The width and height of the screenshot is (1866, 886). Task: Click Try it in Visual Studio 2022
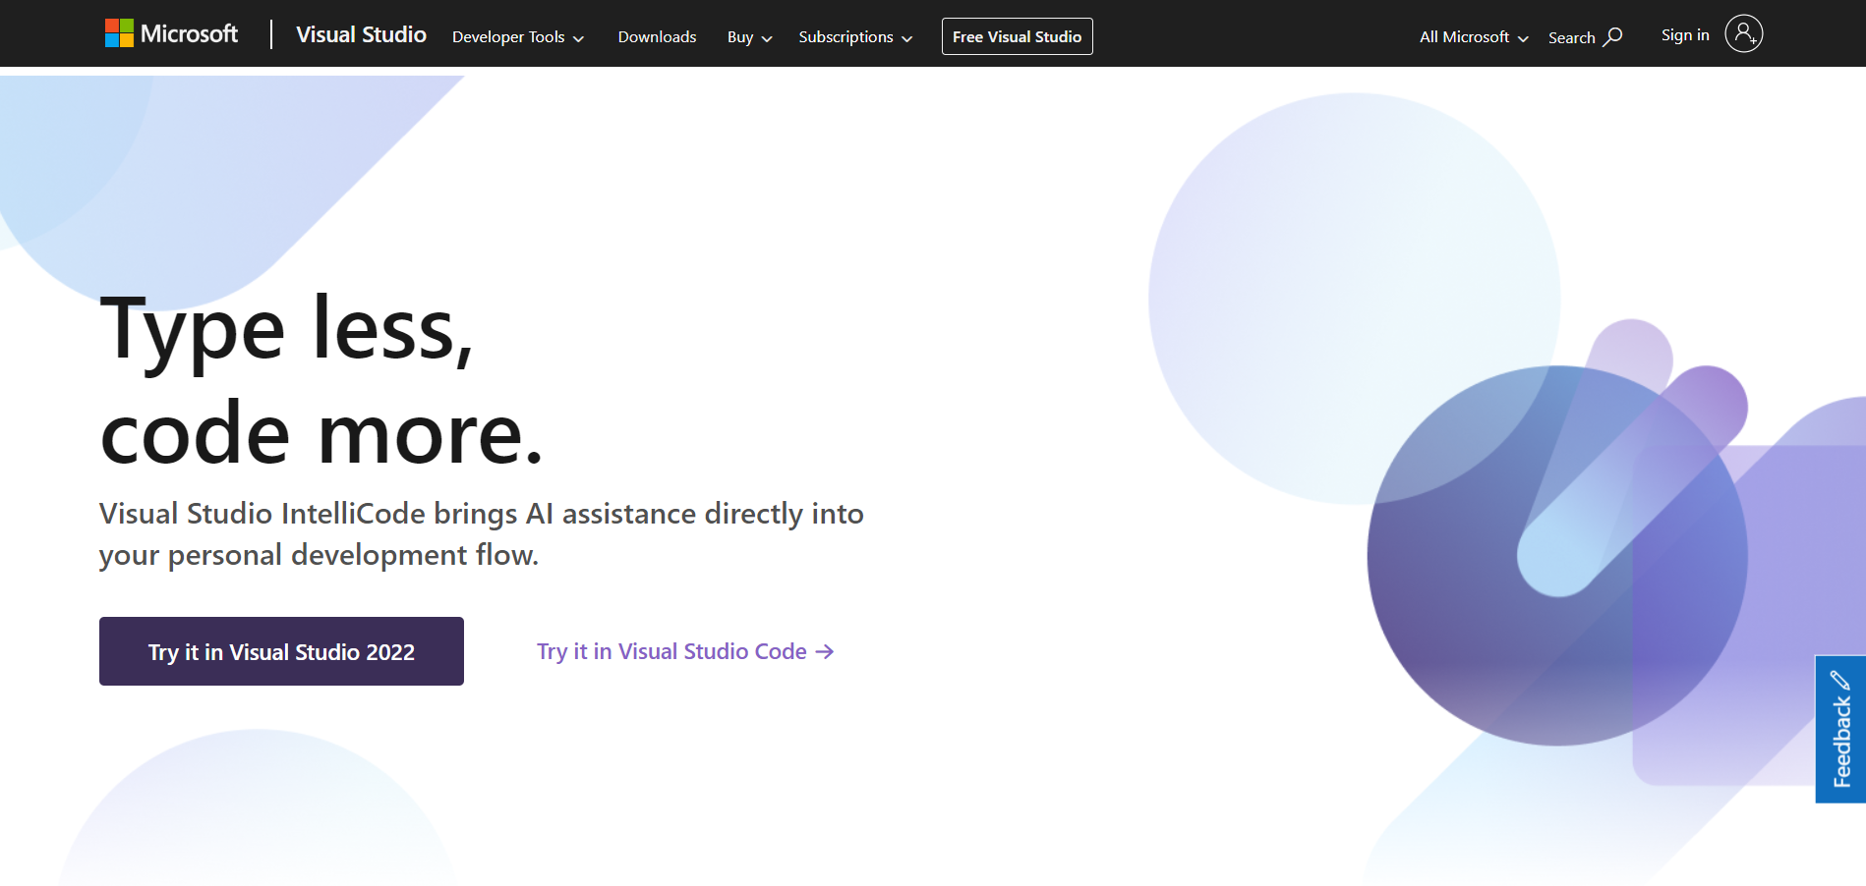click(x=281, y=651)
